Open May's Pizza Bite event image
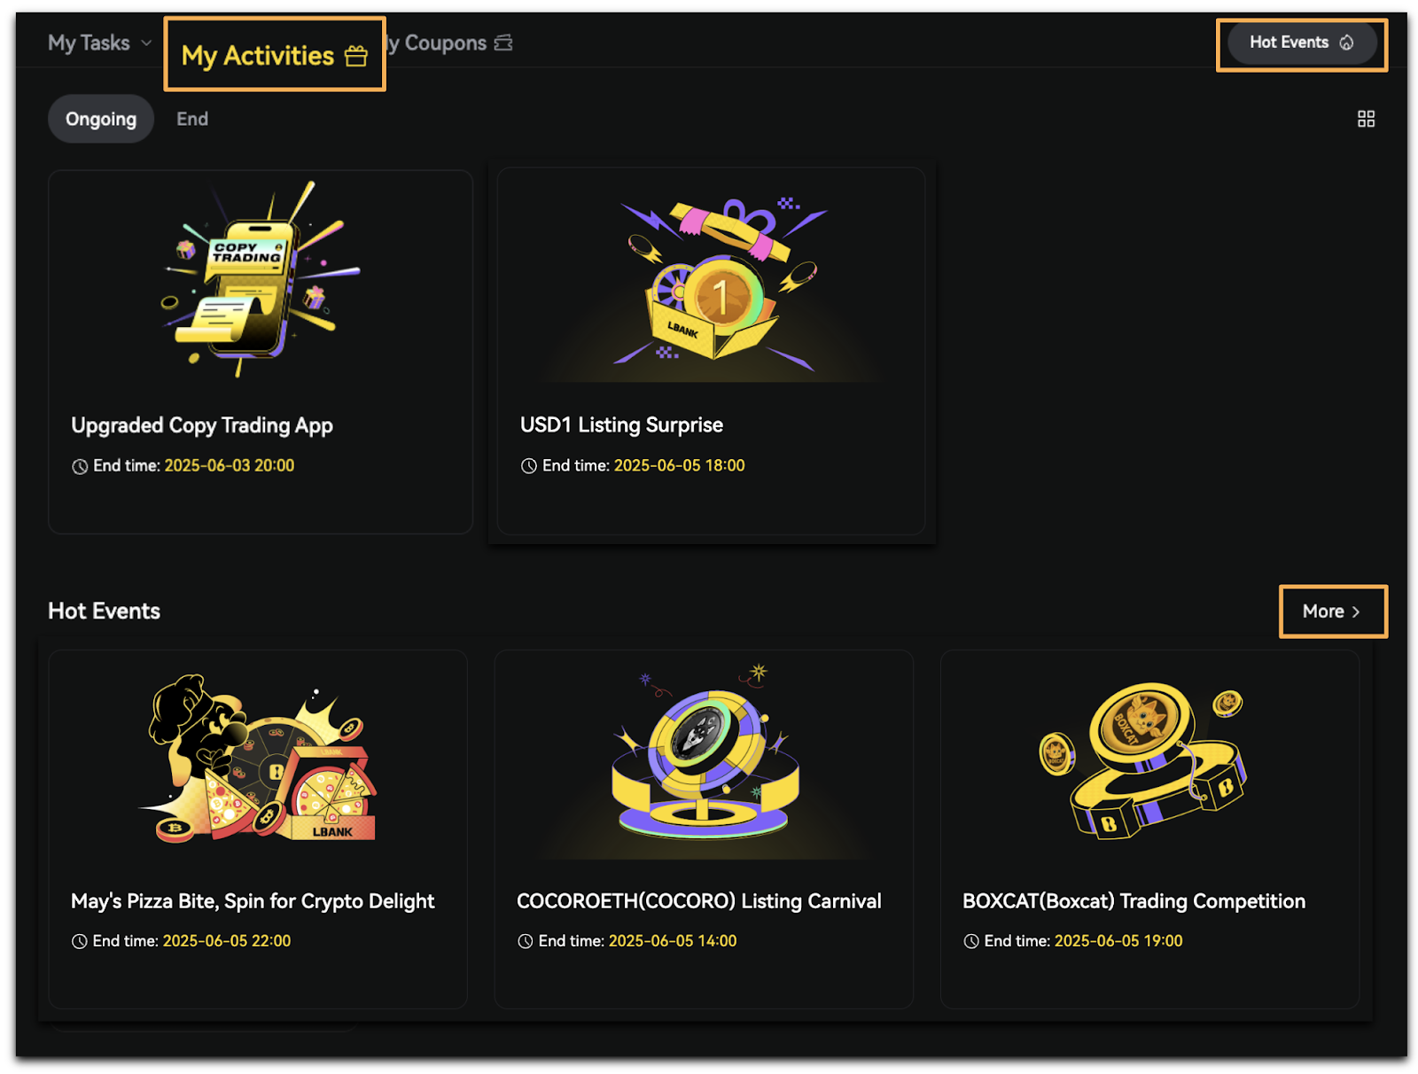Image resolution: width=1418 pixels, height=1074 pixels. point(258,758)
